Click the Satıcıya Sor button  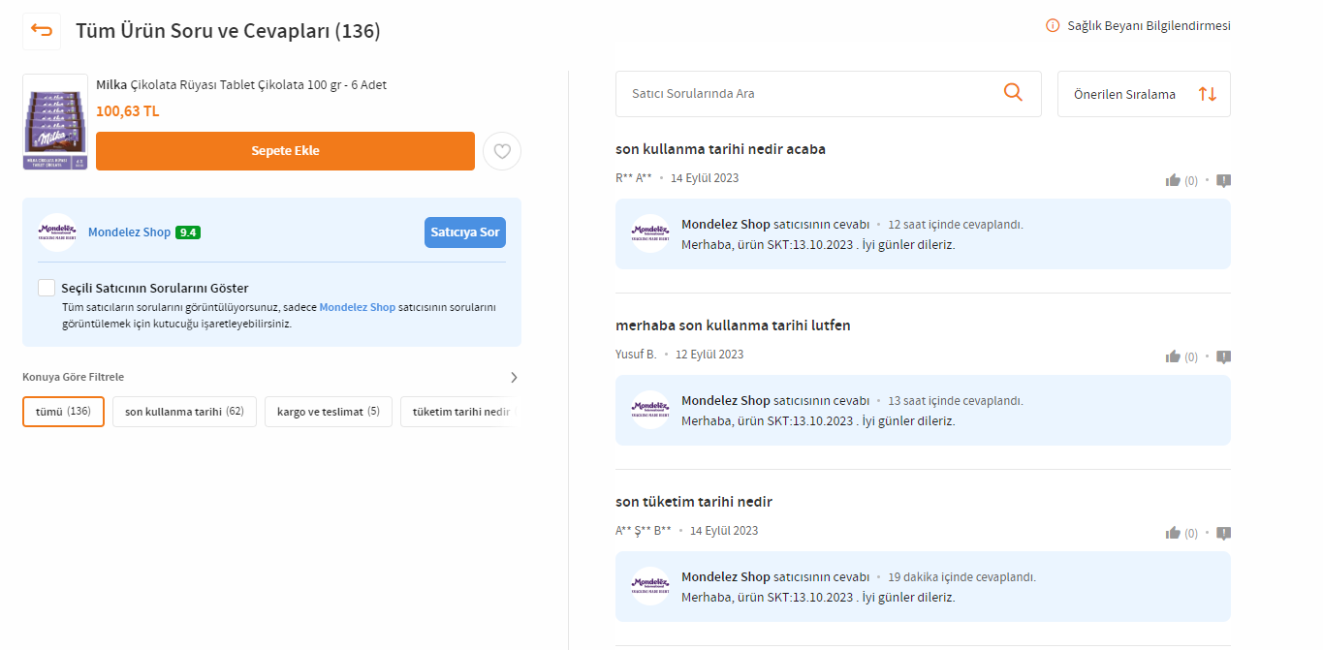(465, 232)
